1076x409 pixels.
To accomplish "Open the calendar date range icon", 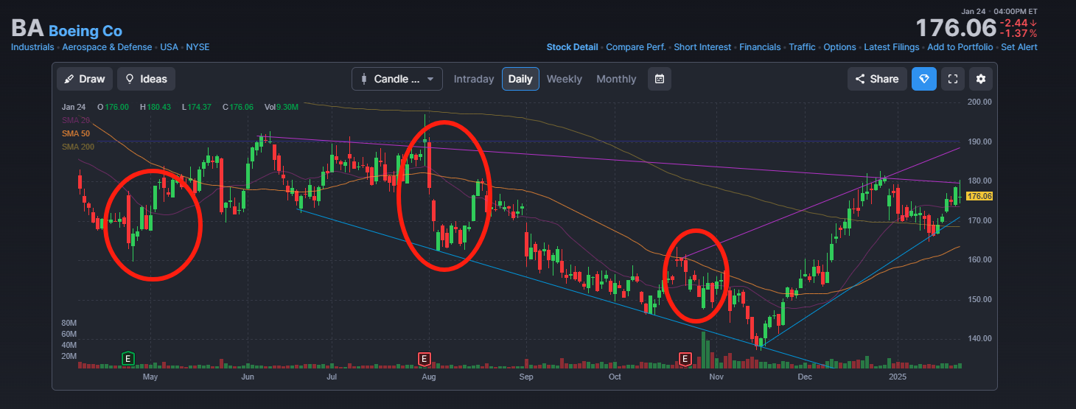I will point(660,79).
